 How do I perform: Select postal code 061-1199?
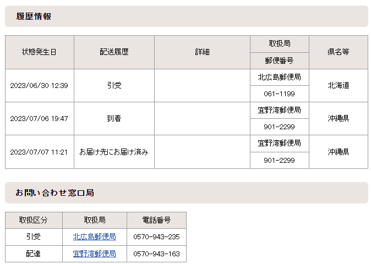click(279, 94)
